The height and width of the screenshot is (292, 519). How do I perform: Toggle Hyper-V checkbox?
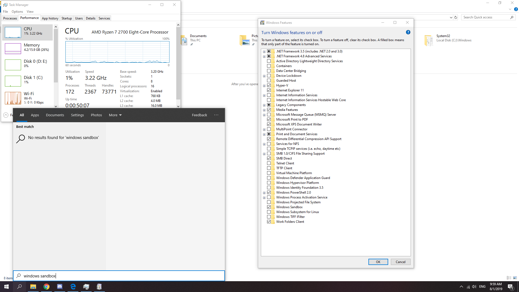269,85
